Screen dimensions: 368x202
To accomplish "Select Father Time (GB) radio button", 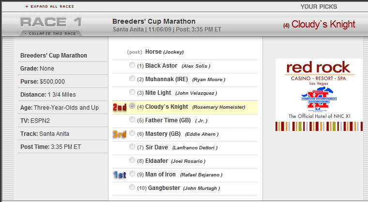I will (132, 120).
